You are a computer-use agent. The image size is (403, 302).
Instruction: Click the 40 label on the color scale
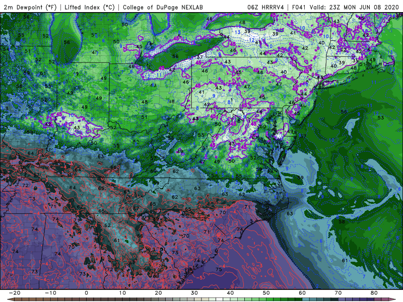(230, 293)
